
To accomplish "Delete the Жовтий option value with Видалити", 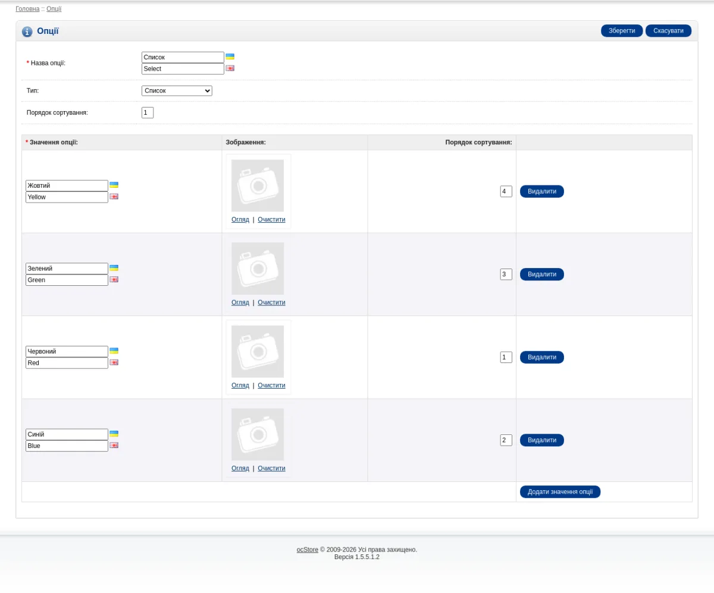I will [x=542, y=191].
